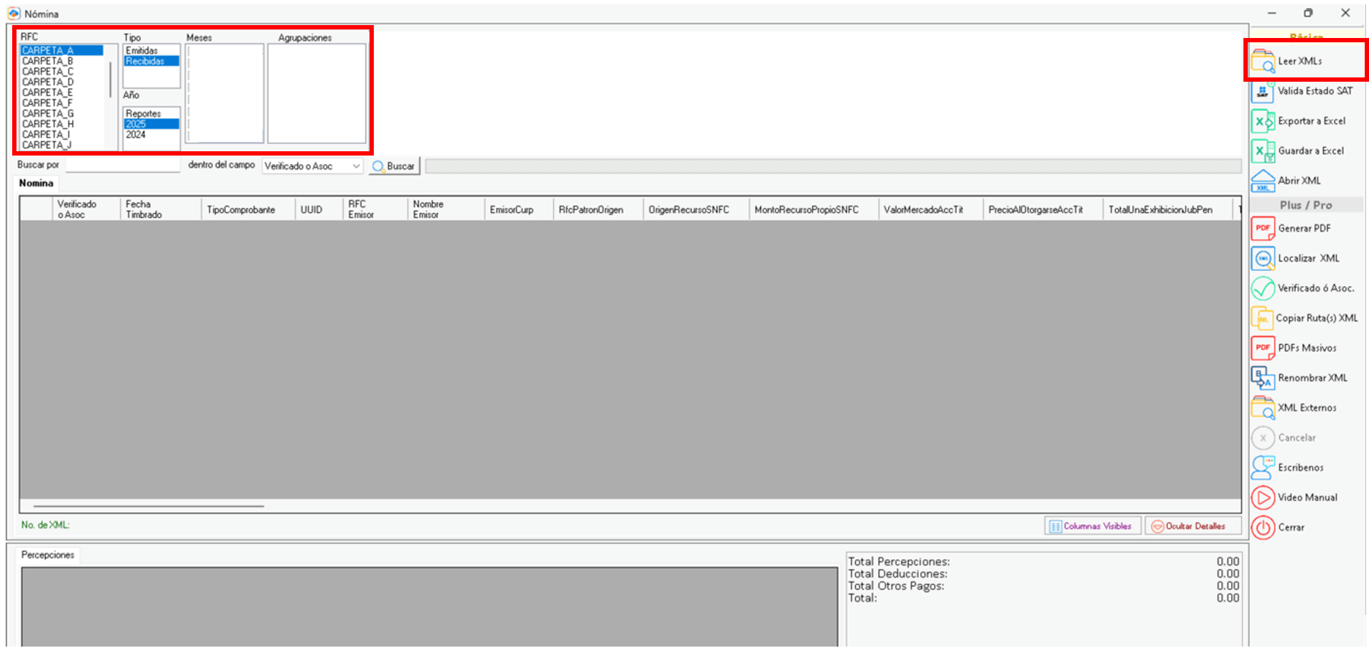Open the Video Manual play icon
1369x648 pixels.
pos(1263,497)
